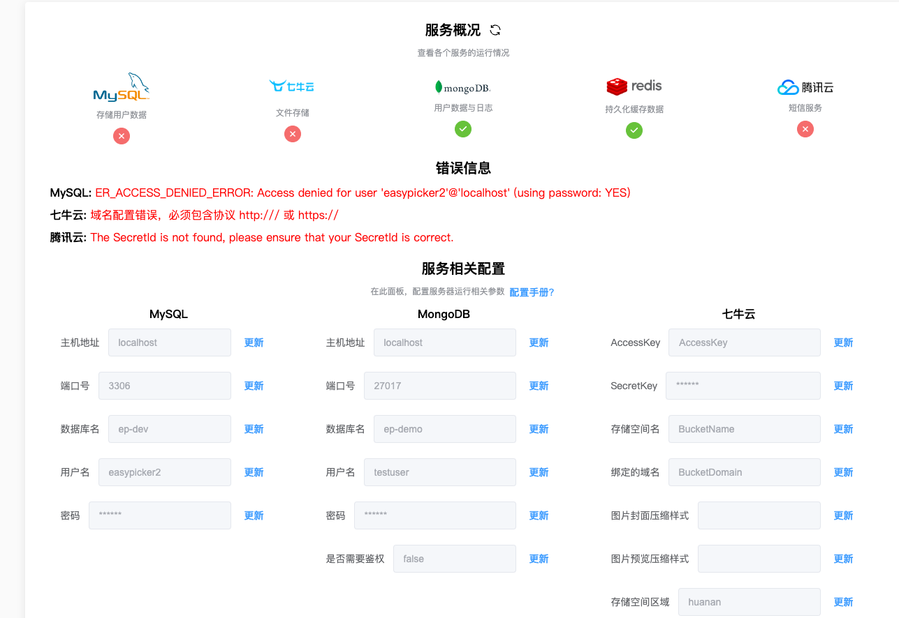Focus the MongoDB 密码 input
Image resolution: width=899 pixels, height=618 pixels.
point(435,515)
